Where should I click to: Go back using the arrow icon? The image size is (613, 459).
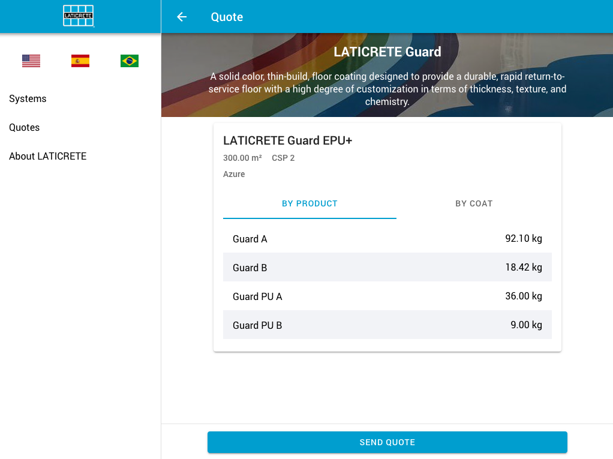click(182, 17)
